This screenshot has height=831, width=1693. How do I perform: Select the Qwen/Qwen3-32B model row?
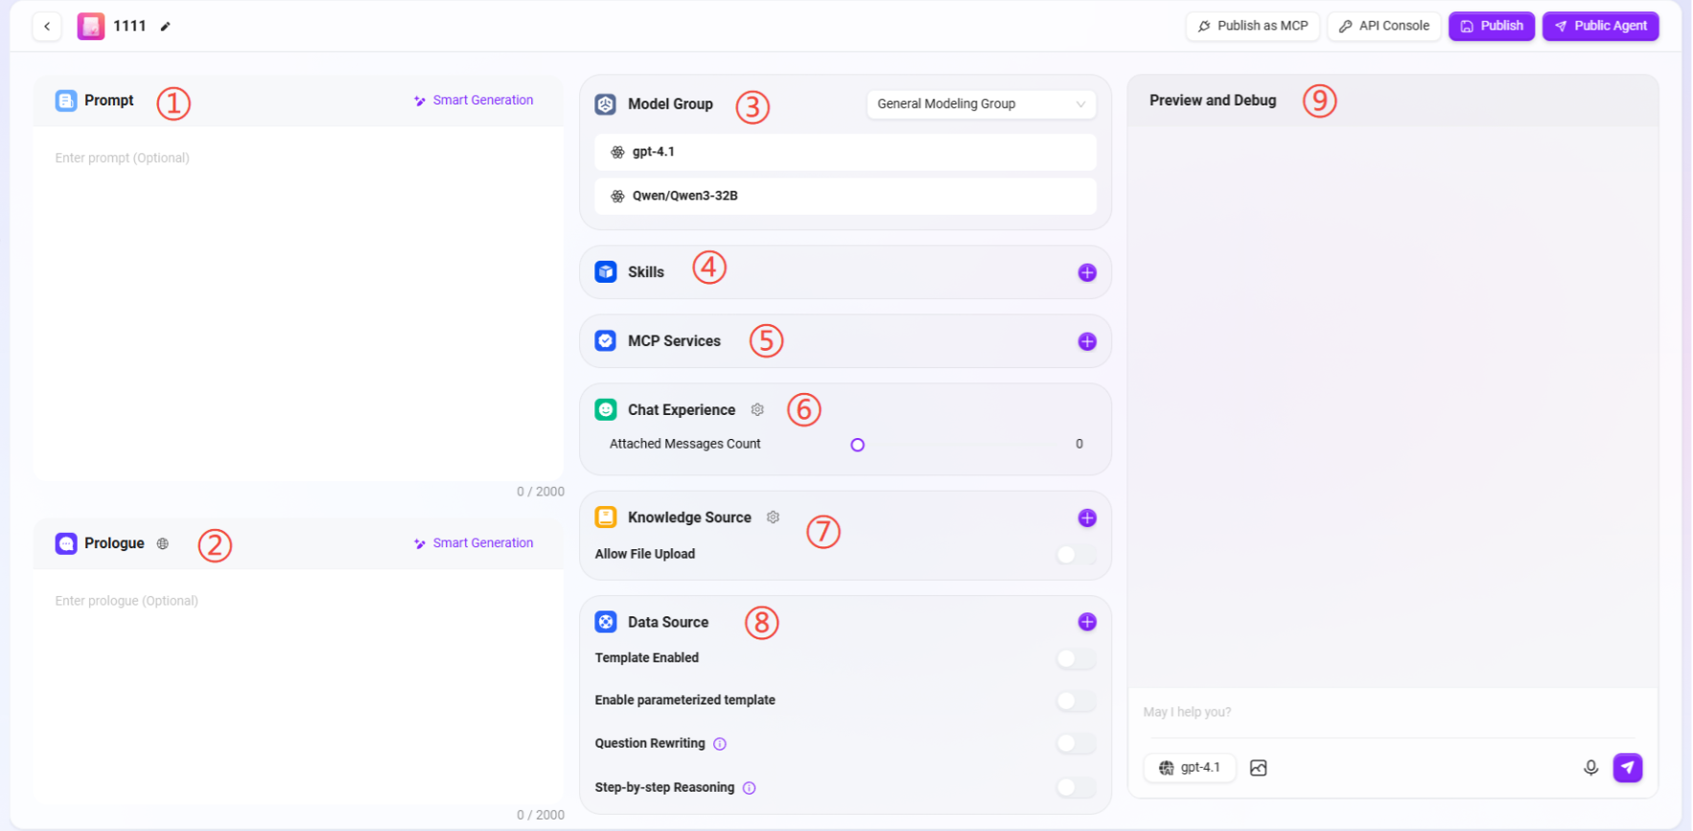point(845,196)
